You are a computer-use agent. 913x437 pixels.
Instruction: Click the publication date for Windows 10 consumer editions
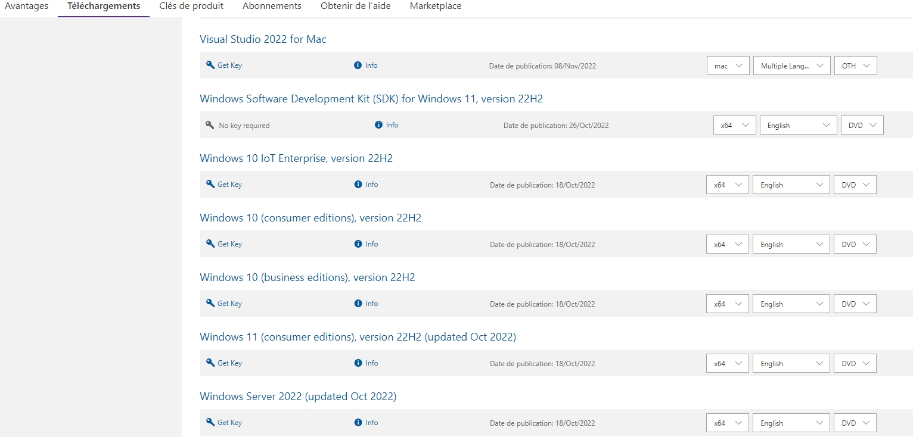[575, 245]
